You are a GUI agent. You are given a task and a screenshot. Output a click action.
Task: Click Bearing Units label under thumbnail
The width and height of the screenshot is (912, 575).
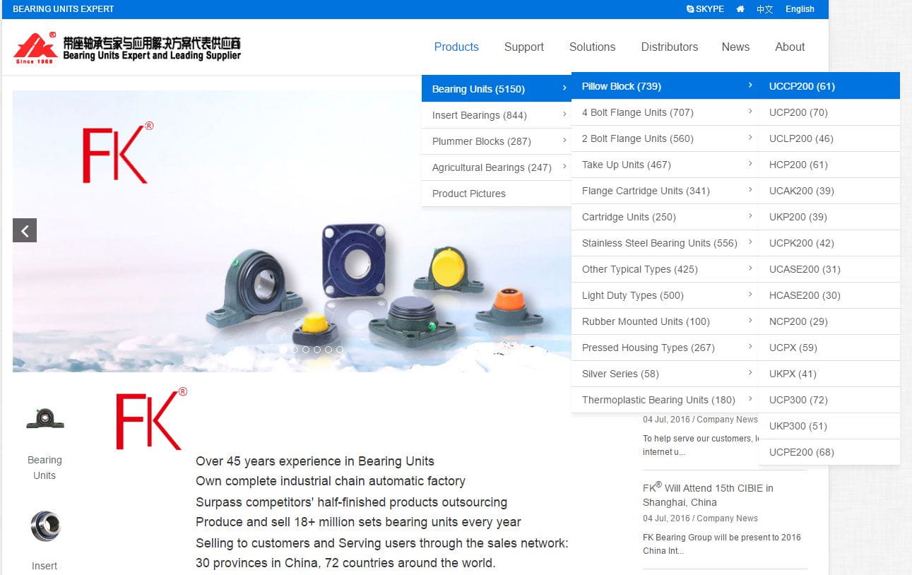pos(45,468)
